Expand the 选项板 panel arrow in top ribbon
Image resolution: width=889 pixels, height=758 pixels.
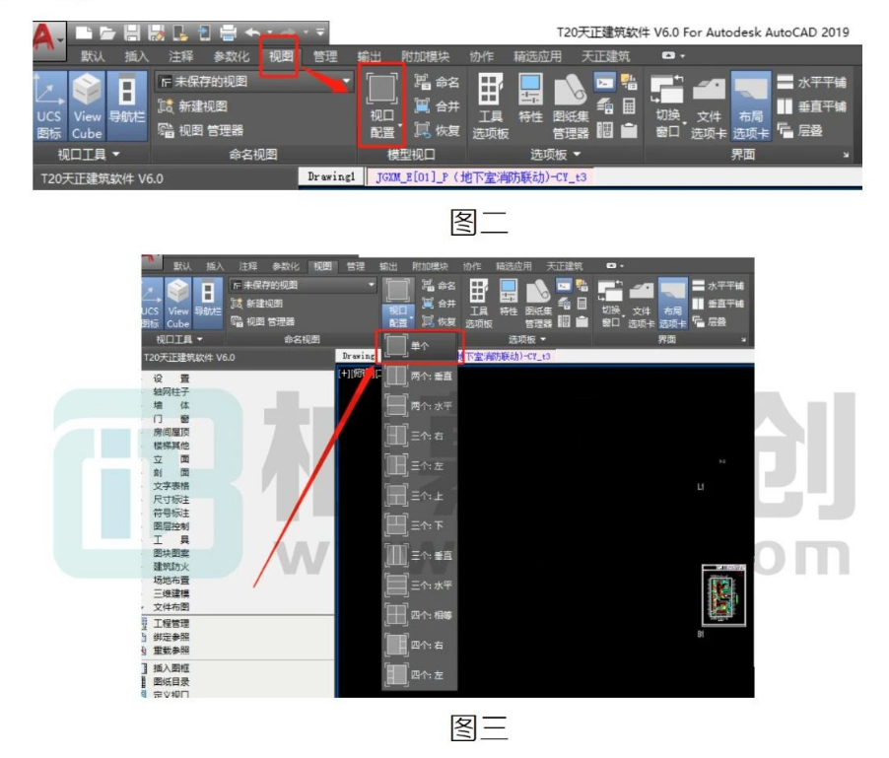[x=578, y=154]
